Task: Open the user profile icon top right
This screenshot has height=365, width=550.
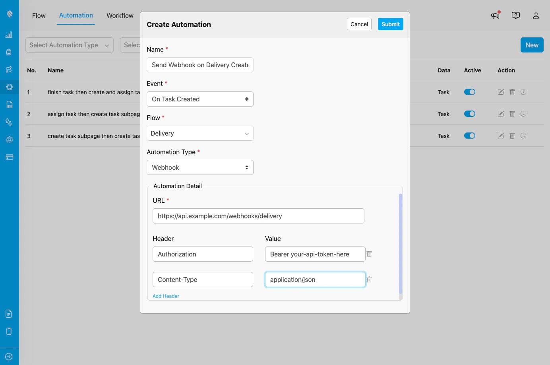Action: pos(536,16)
